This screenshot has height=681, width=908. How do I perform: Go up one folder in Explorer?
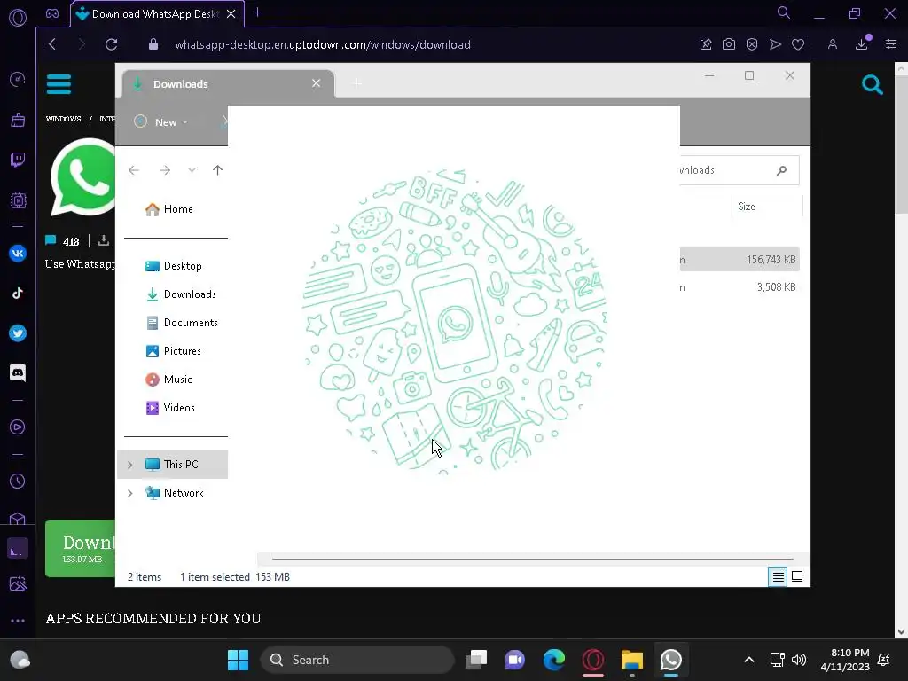click(x=218, y=170)
